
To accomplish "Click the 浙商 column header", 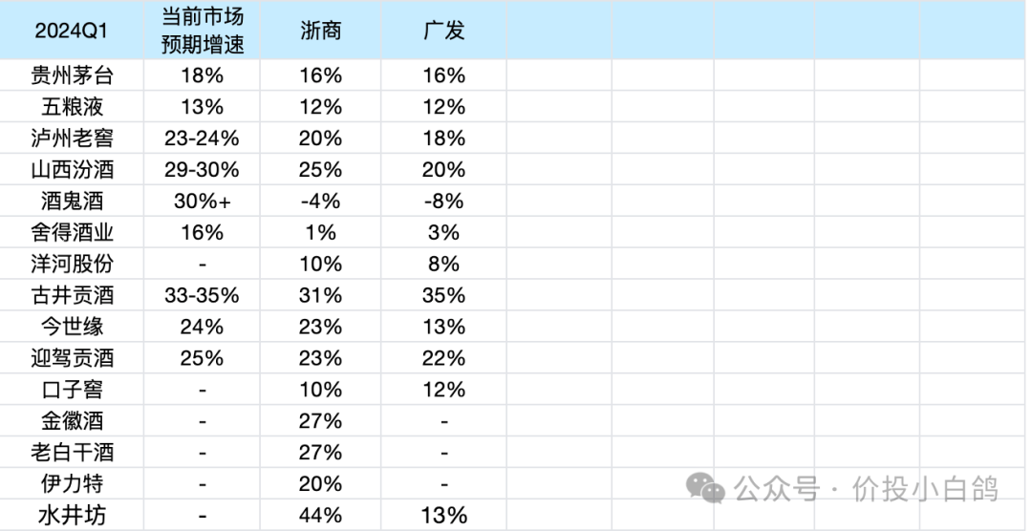I will [x=320, y=31].
